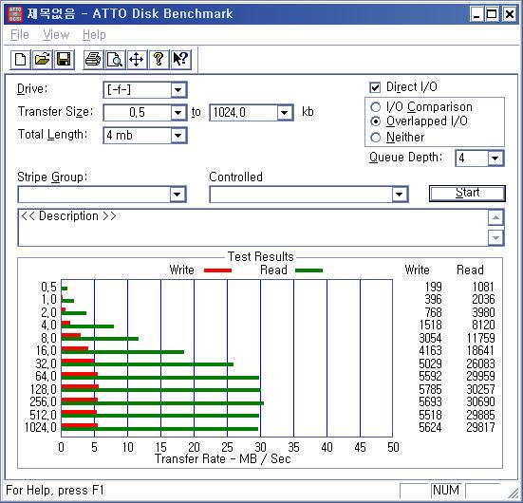
Task: Open a file with the folder icon
Action: point(42,60)
